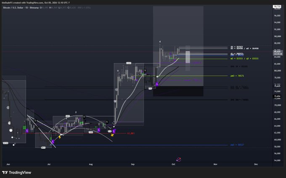Click the S marker next to label 2
286x178 pixels.
click(84, 117)
